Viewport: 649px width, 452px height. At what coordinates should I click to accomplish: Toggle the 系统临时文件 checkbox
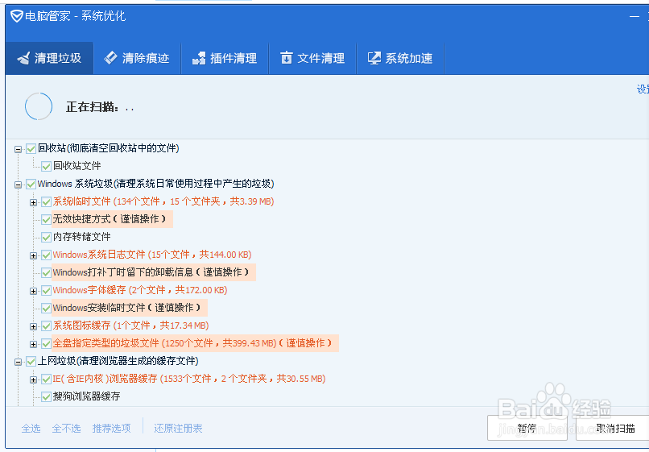(x=46, y=202)
